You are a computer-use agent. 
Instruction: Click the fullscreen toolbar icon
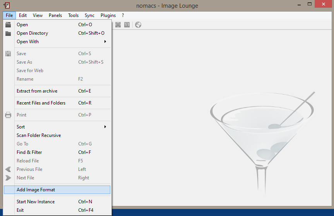118,25
